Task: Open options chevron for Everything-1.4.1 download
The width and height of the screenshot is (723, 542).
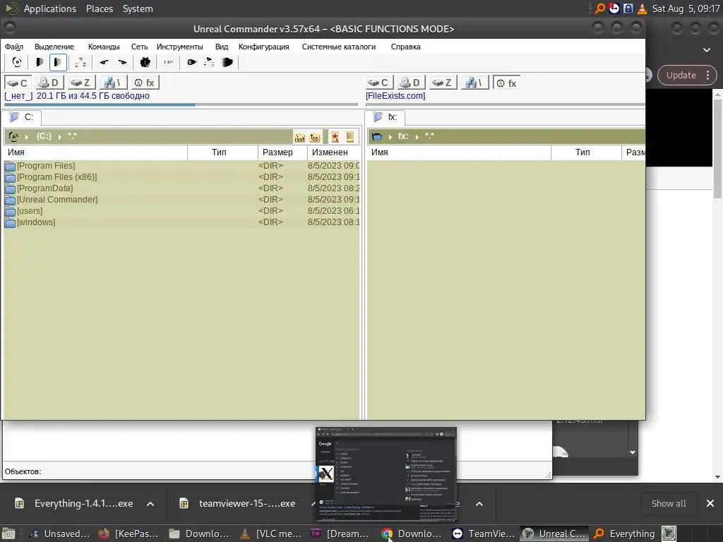Action: (x=150, y=504)
